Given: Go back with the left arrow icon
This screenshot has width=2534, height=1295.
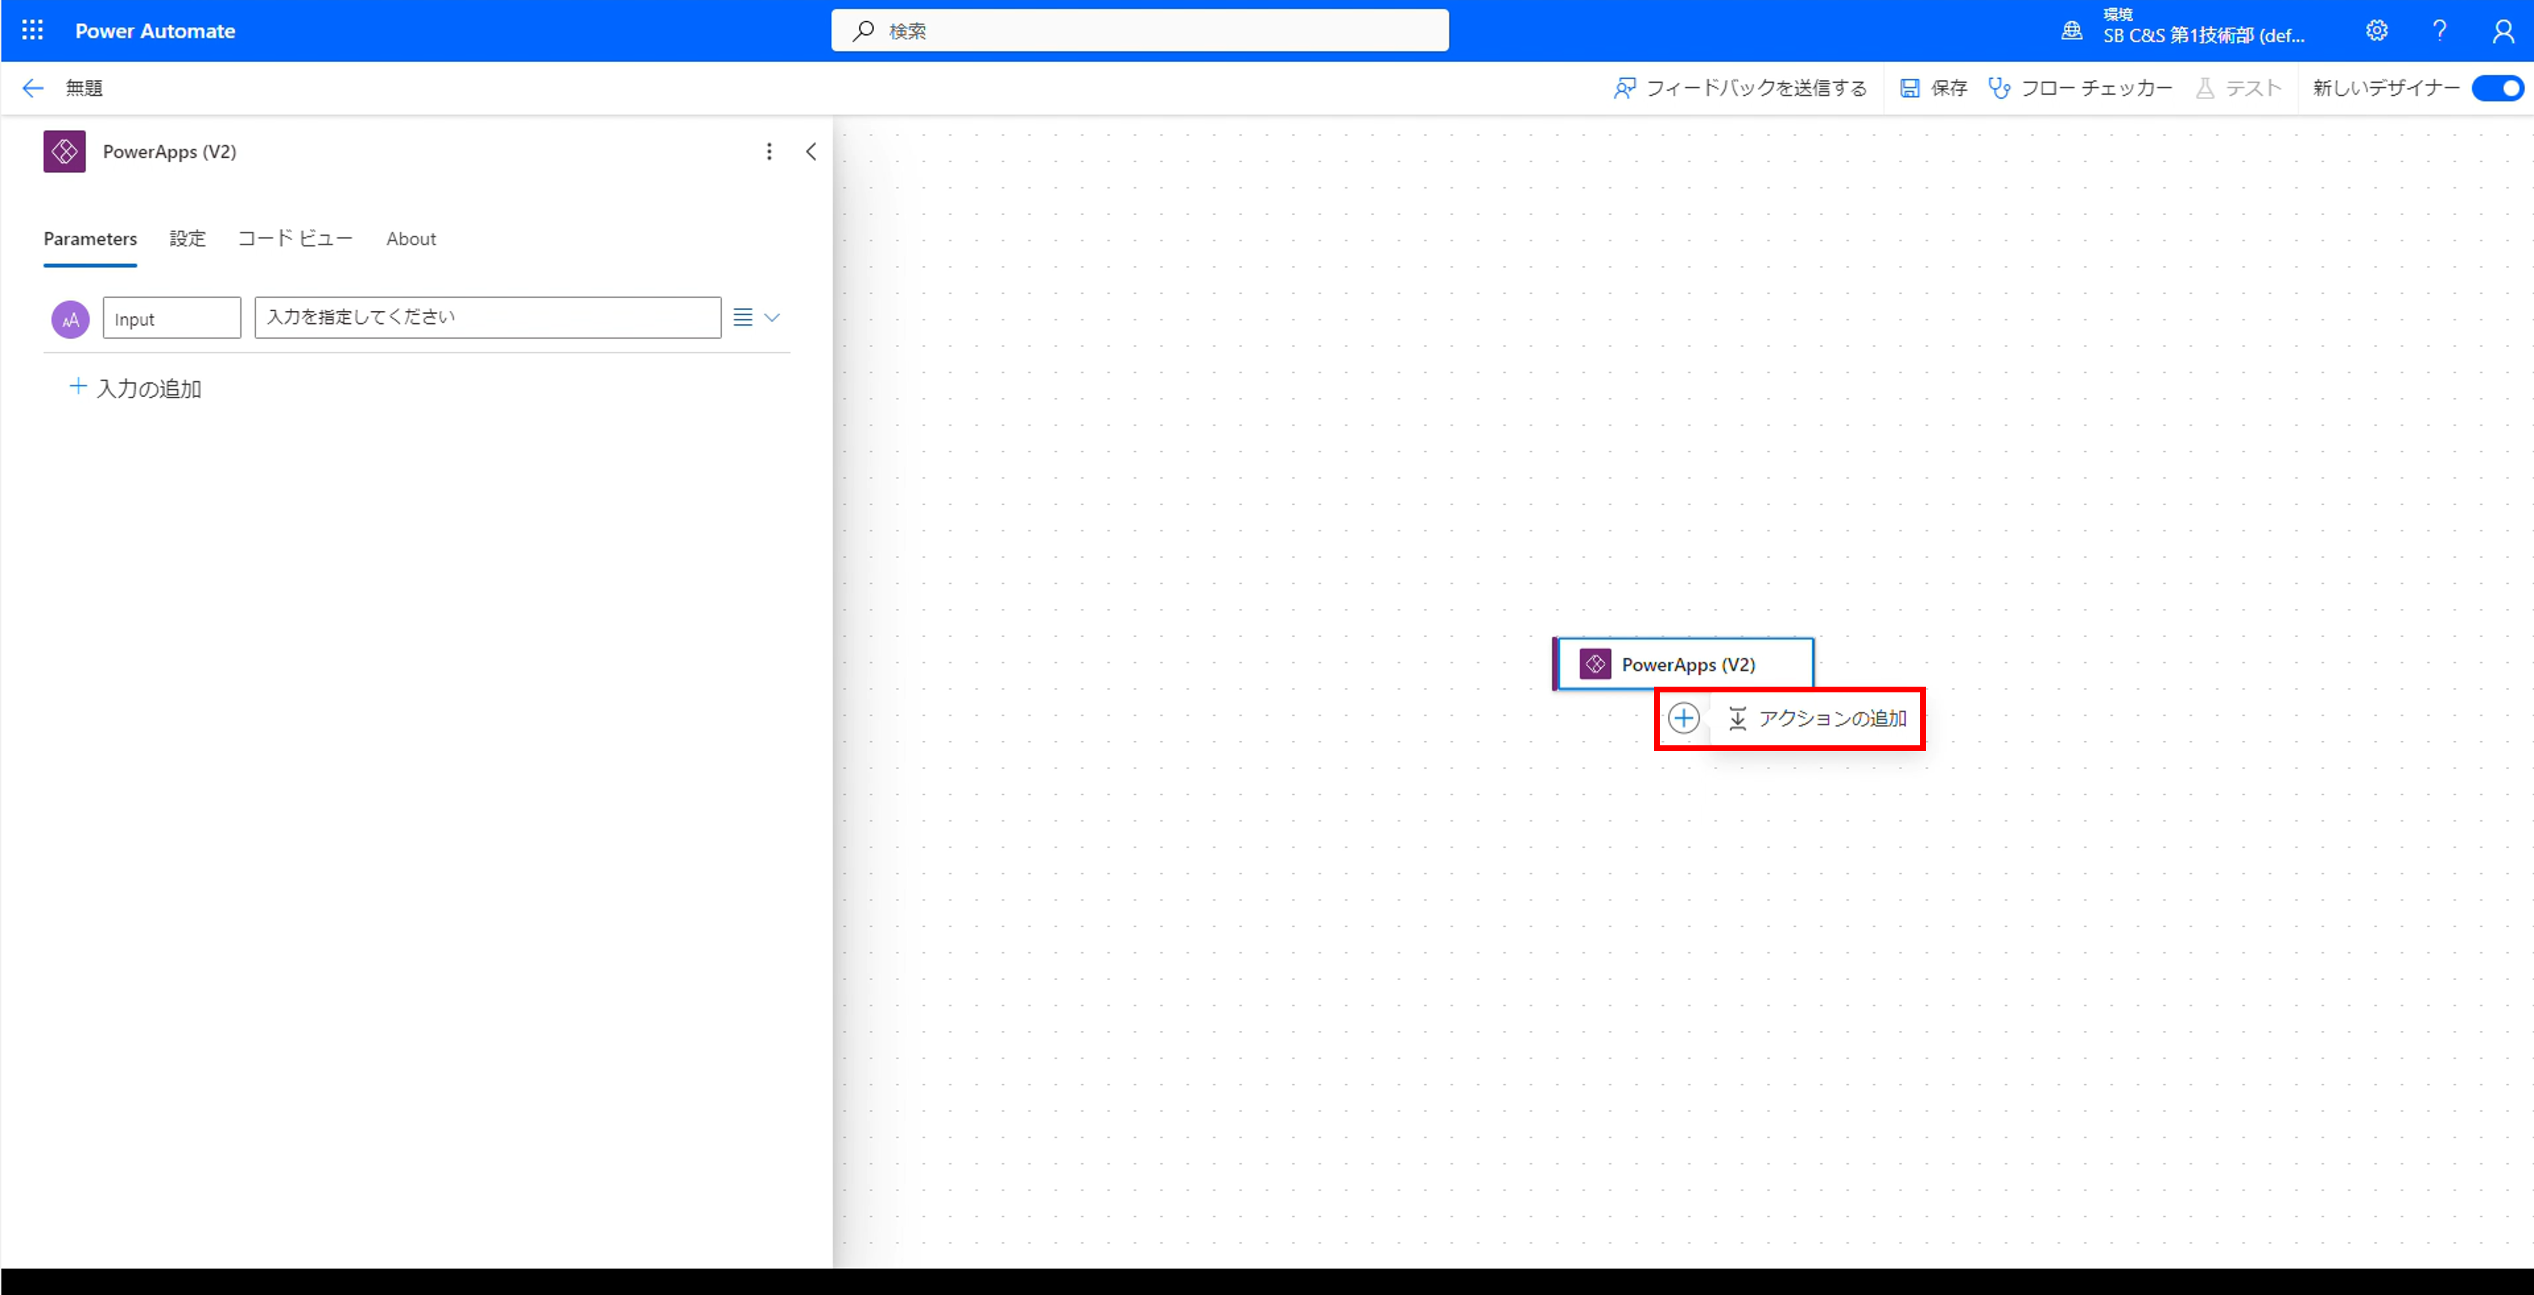Looking at the screenshot, I should 32,89.
